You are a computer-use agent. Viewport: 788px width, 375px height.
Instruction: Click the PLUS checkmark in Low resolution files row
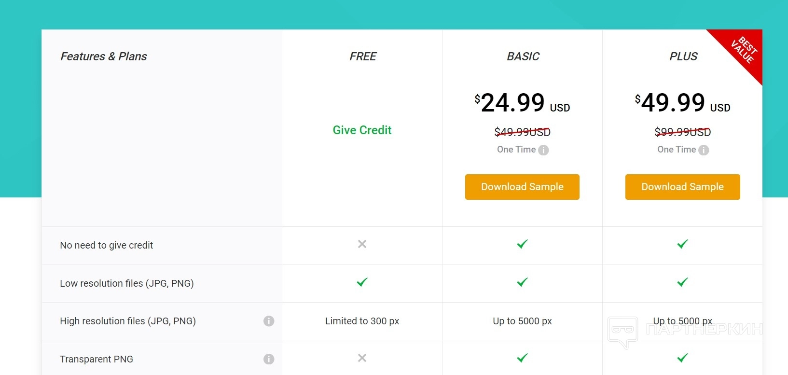tap(682, 282)
